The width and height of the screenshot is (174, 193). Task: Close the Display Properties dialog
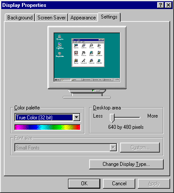(168, 5)
